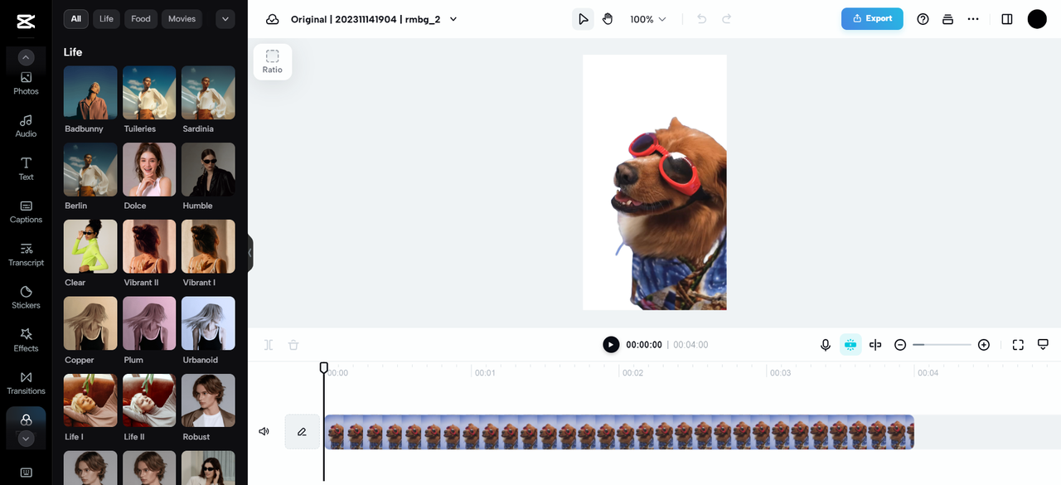Open the Text panel in sidebar
The width and height of the screenshot is (1061, 485).
pos(26,169)
